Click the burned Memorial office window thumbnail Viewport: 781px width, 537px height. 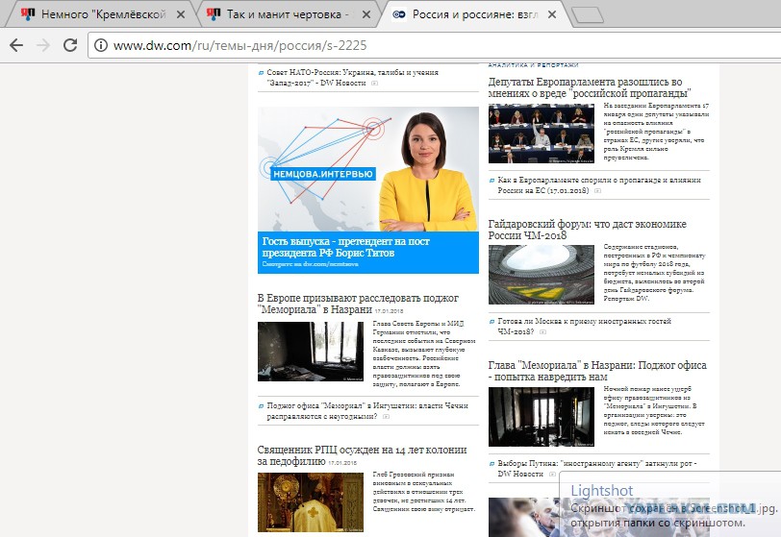pyautogui.click(x=311, y=352)
